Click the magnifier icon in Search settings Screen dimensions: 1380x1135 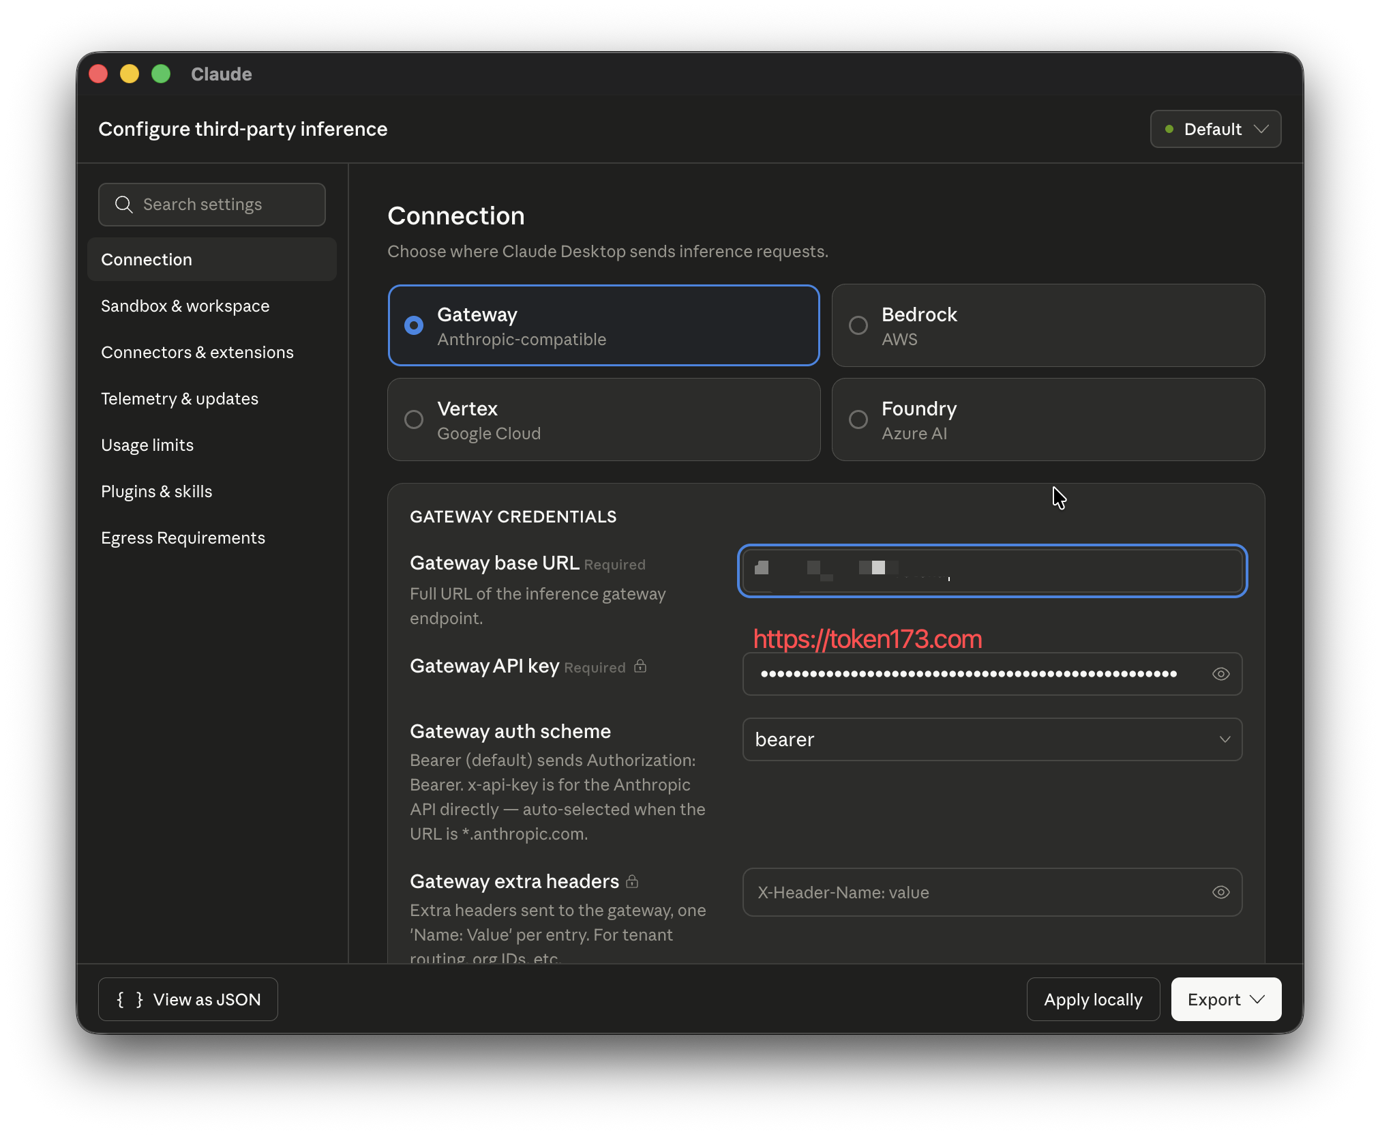tap(123, 205)
